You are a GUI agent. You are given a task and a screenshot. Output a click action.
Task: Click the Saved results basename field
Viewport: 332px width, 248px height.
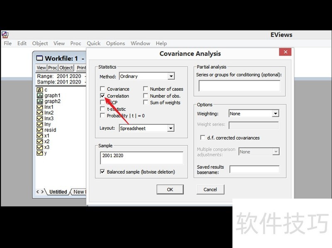[x=254, y=169]
